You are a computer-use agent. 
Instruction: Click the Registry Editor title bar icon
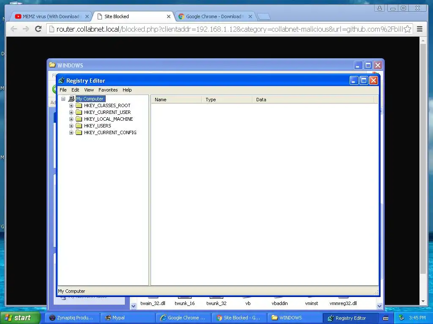tap(61, 81)
